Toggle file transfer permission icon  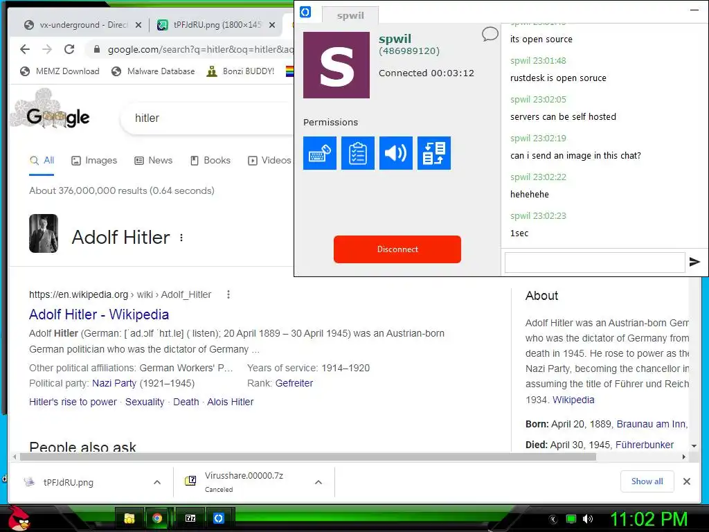(433, 153)
